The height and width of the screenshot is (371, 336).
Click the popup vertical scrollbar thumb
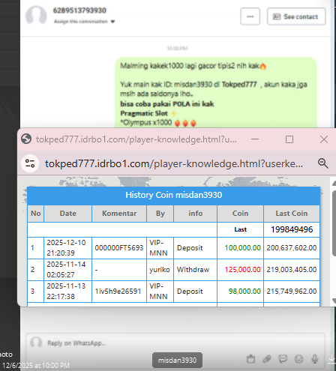(334, 223)
